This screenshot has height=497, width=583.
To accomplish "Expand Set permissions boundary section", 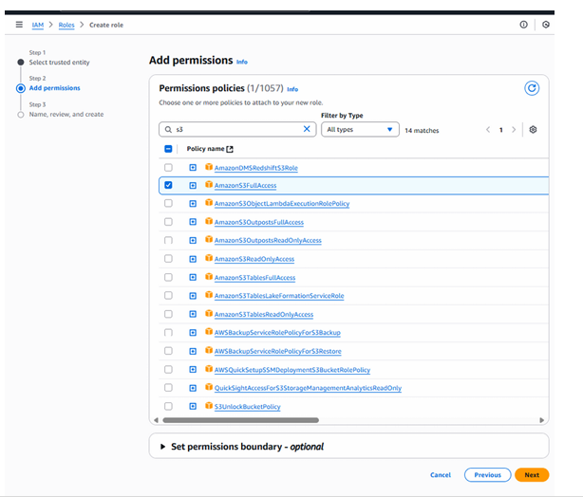I will click(x=161, y=446).
